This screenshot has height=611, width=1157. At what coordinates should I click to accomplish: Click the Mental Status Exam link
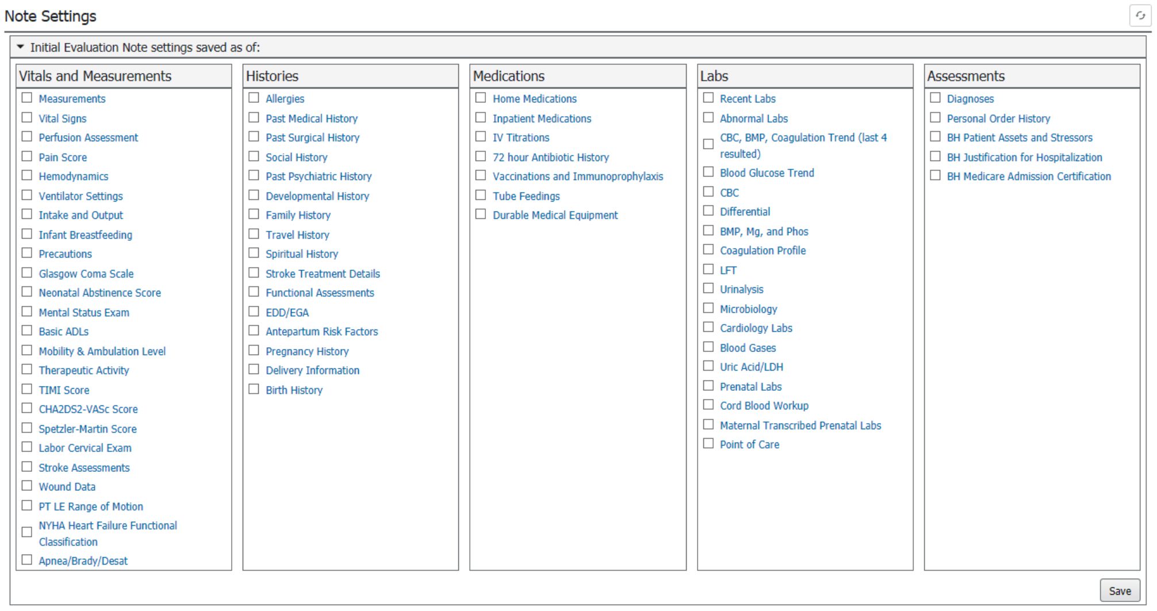84,312
